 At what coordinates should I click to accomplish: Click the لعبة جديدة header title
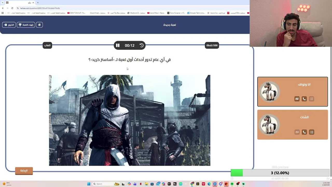click(x=170, y=25)
